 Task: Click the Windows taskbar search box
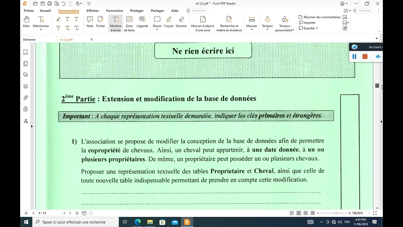point(76,222)
